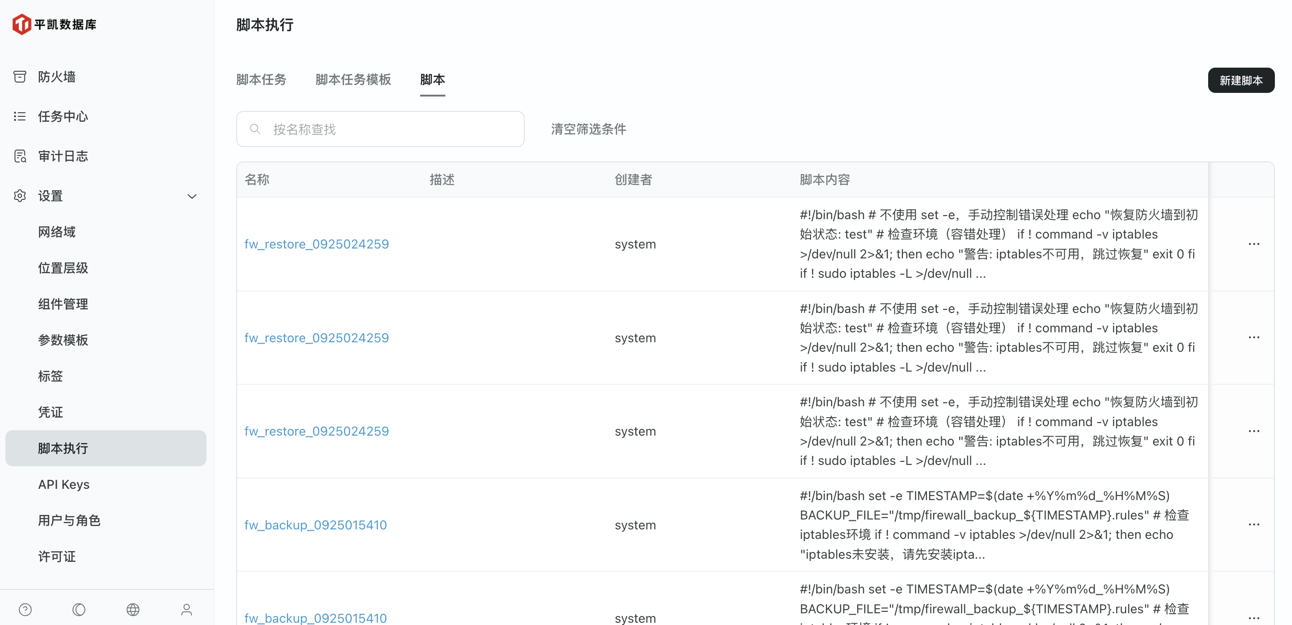Viewport: 1292px width, 625px height.
Task: Open API Keys settings page
Action: 64,484
